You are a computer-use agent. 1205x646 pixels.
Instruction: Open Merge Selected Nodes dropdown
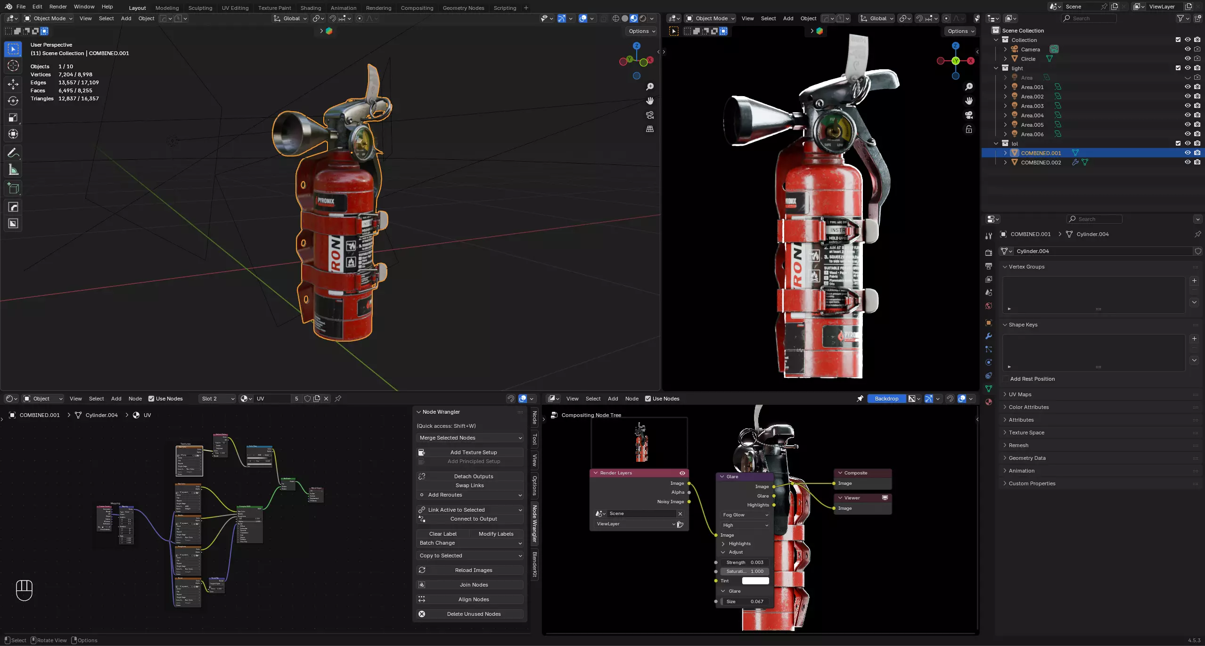[470, 438]
